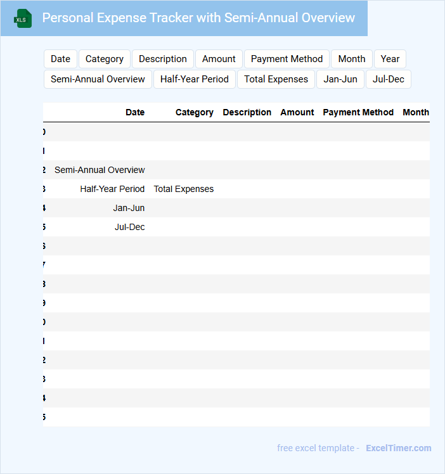Open the ExcelTimer.com link

point(399,448)
